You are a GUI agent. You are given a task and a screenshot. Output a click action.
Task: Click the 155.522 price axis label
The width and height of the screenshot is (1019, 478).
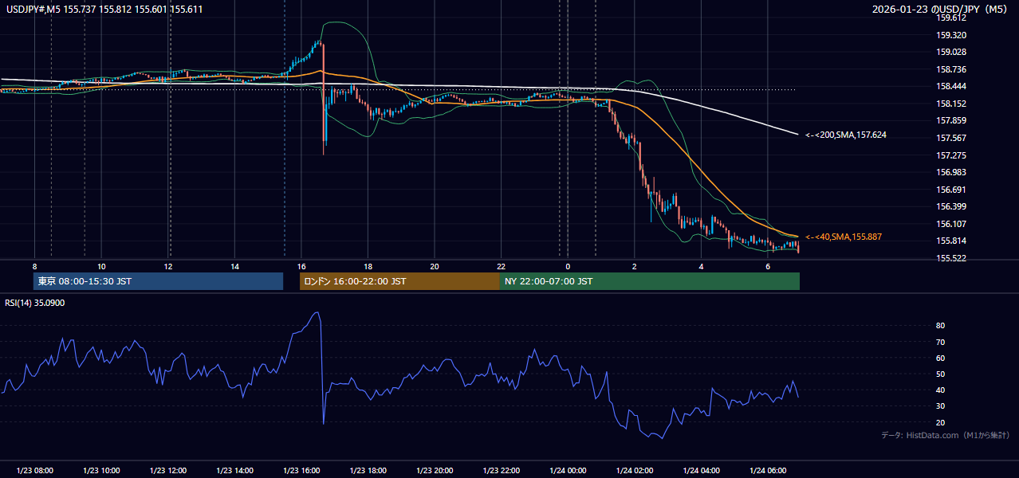951,259
